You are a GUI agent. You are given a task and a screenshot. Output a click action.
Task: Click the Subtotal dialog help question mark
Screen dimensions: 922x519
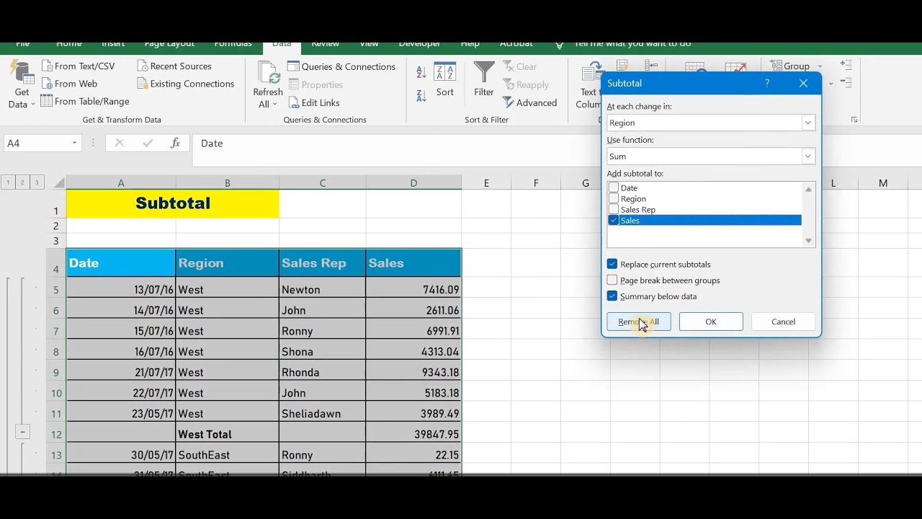tap(767, 83)
